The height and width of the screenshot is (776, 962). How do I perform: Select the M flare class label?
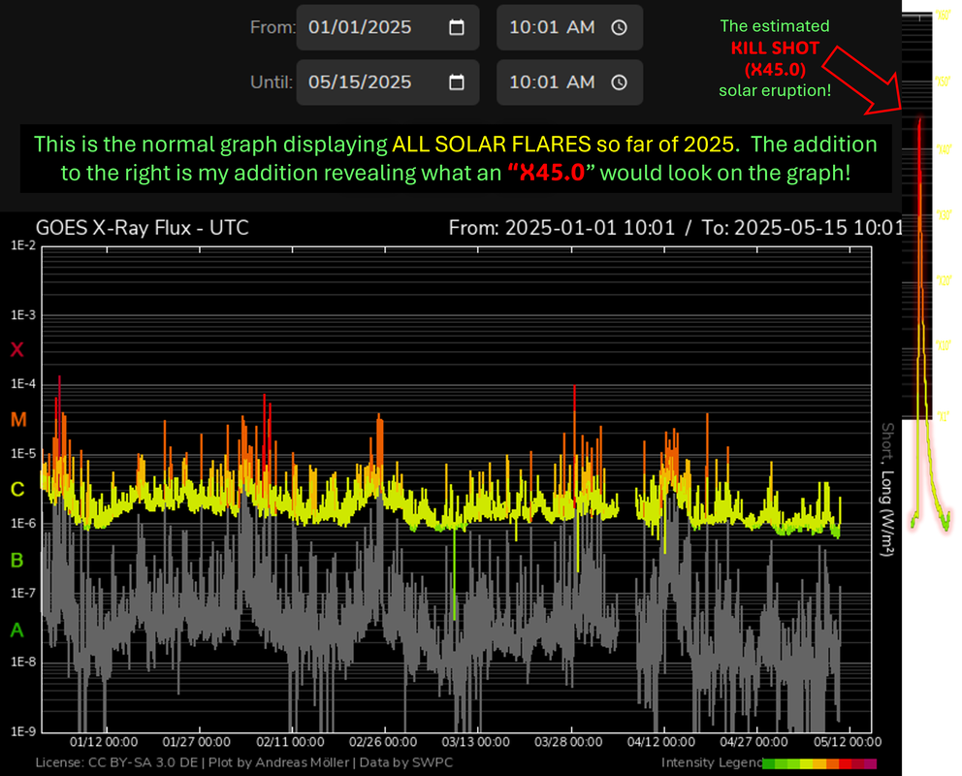click(x=18, y=420)
